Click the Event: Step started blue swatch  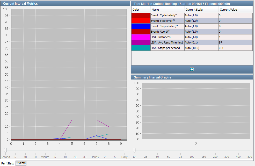[141, 26]
